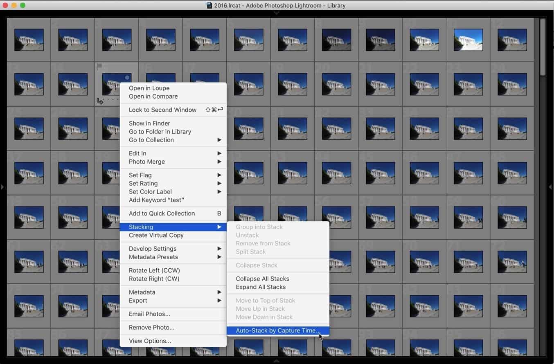The image size is (554, 364).
Task: Select Rotate Right (CW)
Action: 173,279
